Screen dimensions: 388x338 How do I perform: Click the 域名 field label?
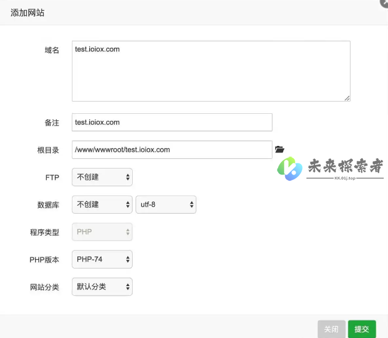click(52, 50)
